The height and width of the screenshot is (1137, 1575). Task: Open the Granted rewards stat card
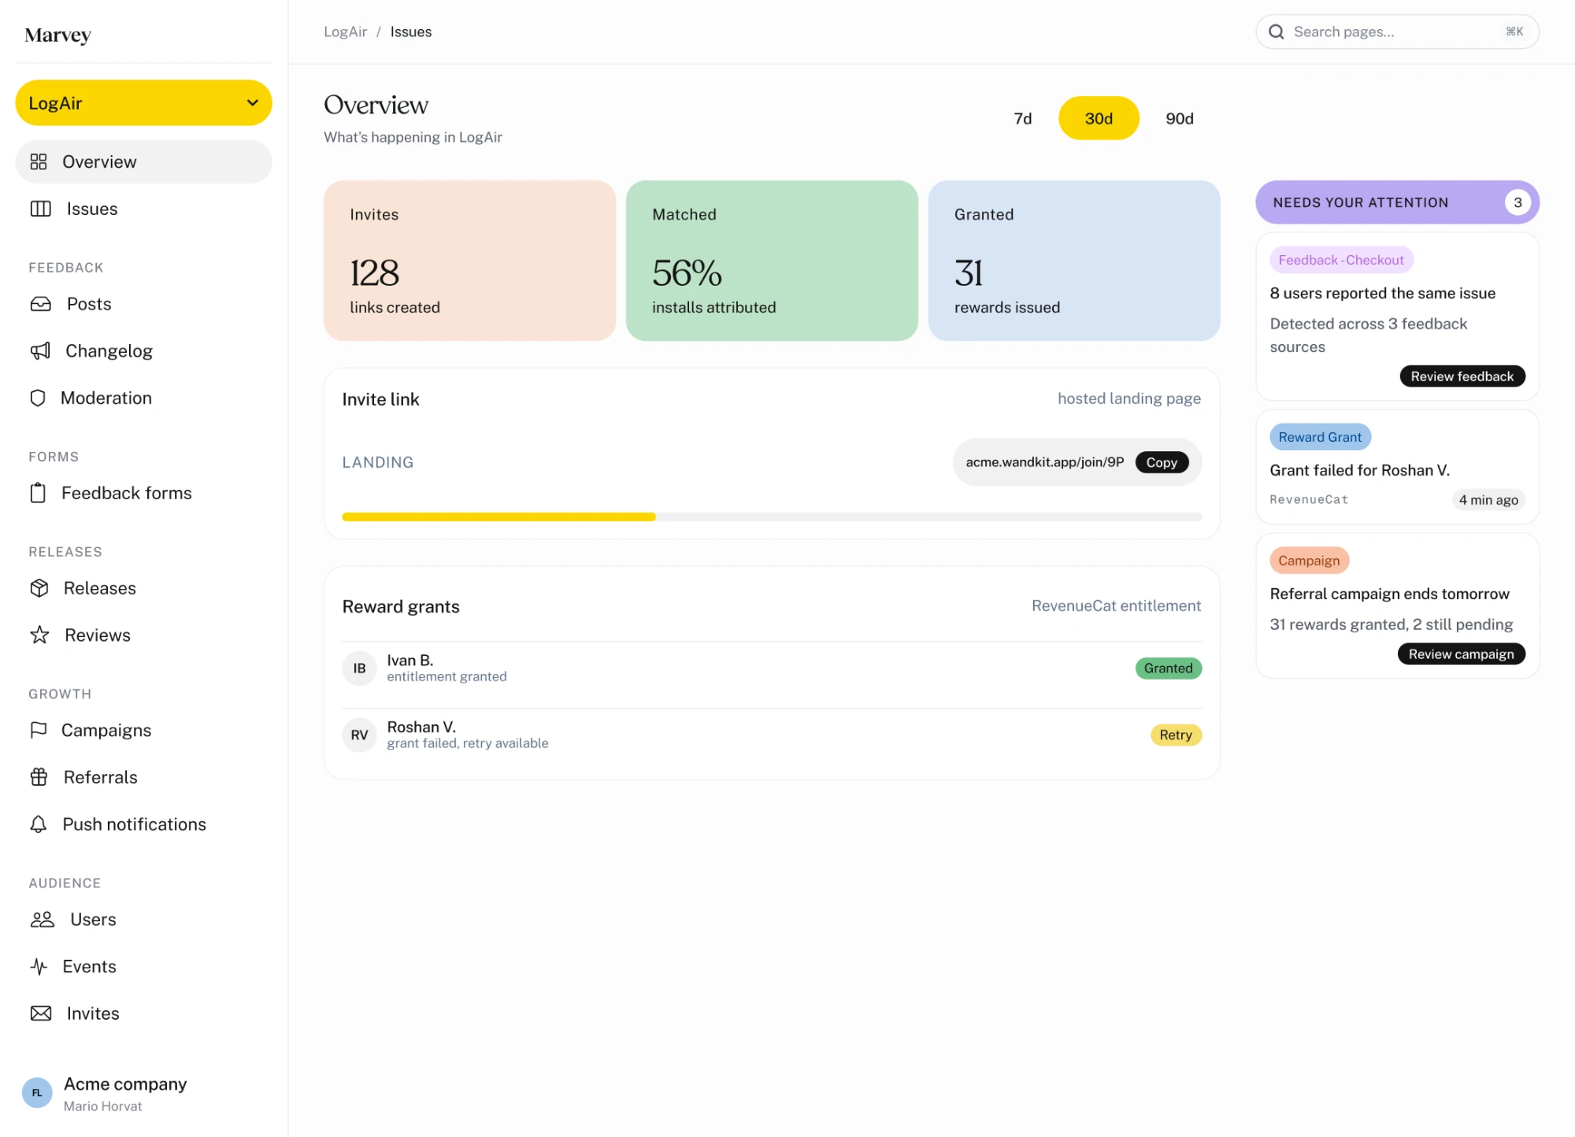pyautogui.click(x=1074, y=261)
